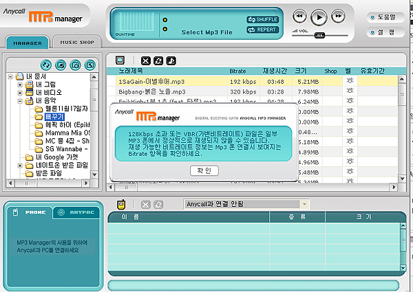Click folder tree scroll-up arrow
The width and height of the screenshot is (413, 292).
(x=94, y=77)
